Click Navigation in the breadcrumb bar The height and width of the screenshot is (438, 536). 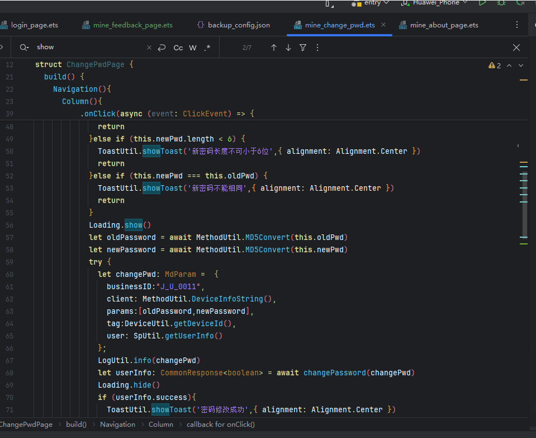[x=117, y=425]
